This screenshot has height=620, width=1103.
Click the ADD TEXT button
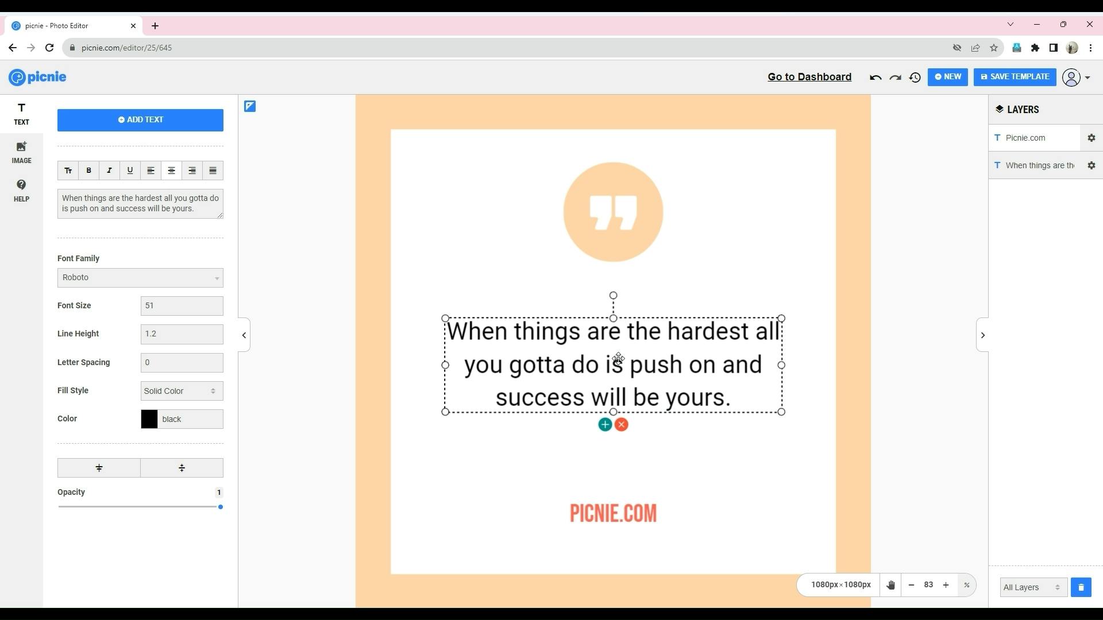(140, 119)
